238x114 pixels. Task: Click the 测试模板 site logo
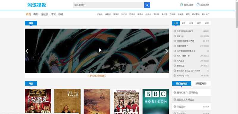coord(37,5)
